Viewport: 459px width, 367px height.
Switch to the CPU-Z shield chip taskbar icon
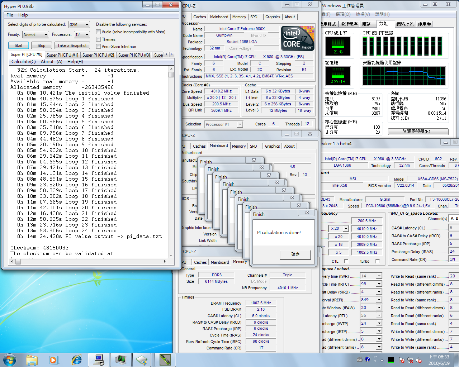click(142, 360)
